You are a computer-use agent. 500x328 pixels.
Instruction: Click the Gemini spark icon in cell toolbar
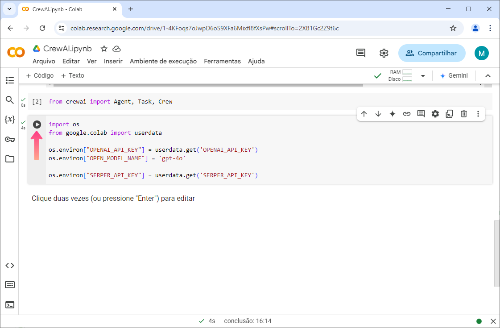tap(393, 114)
